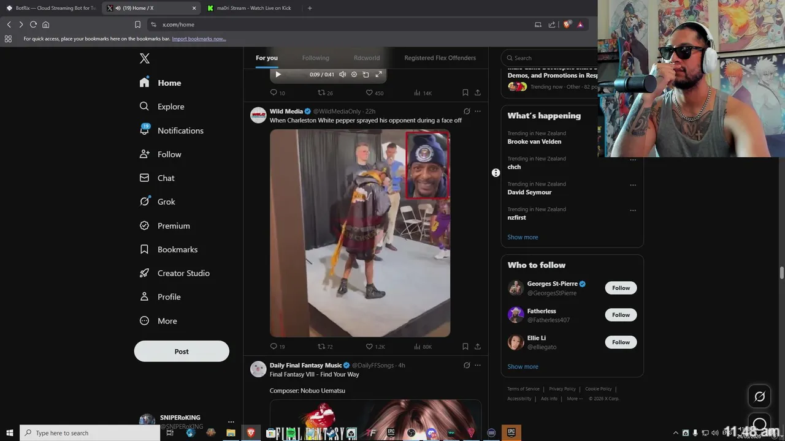
Task: Reload the page
Action: [x=33, y=24]
